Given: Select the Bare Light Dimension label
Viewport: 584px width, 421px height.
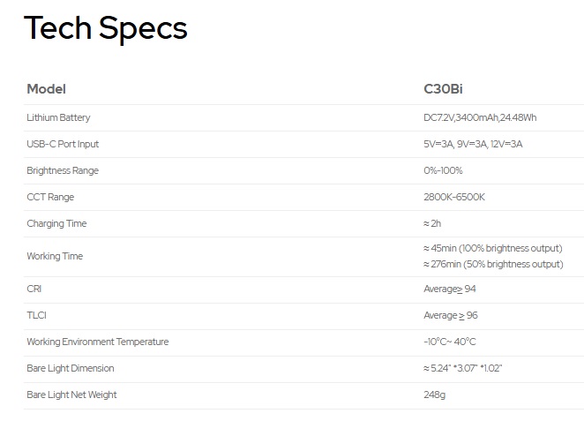Looking at the screenshot, I should click(x=71, y=368).
